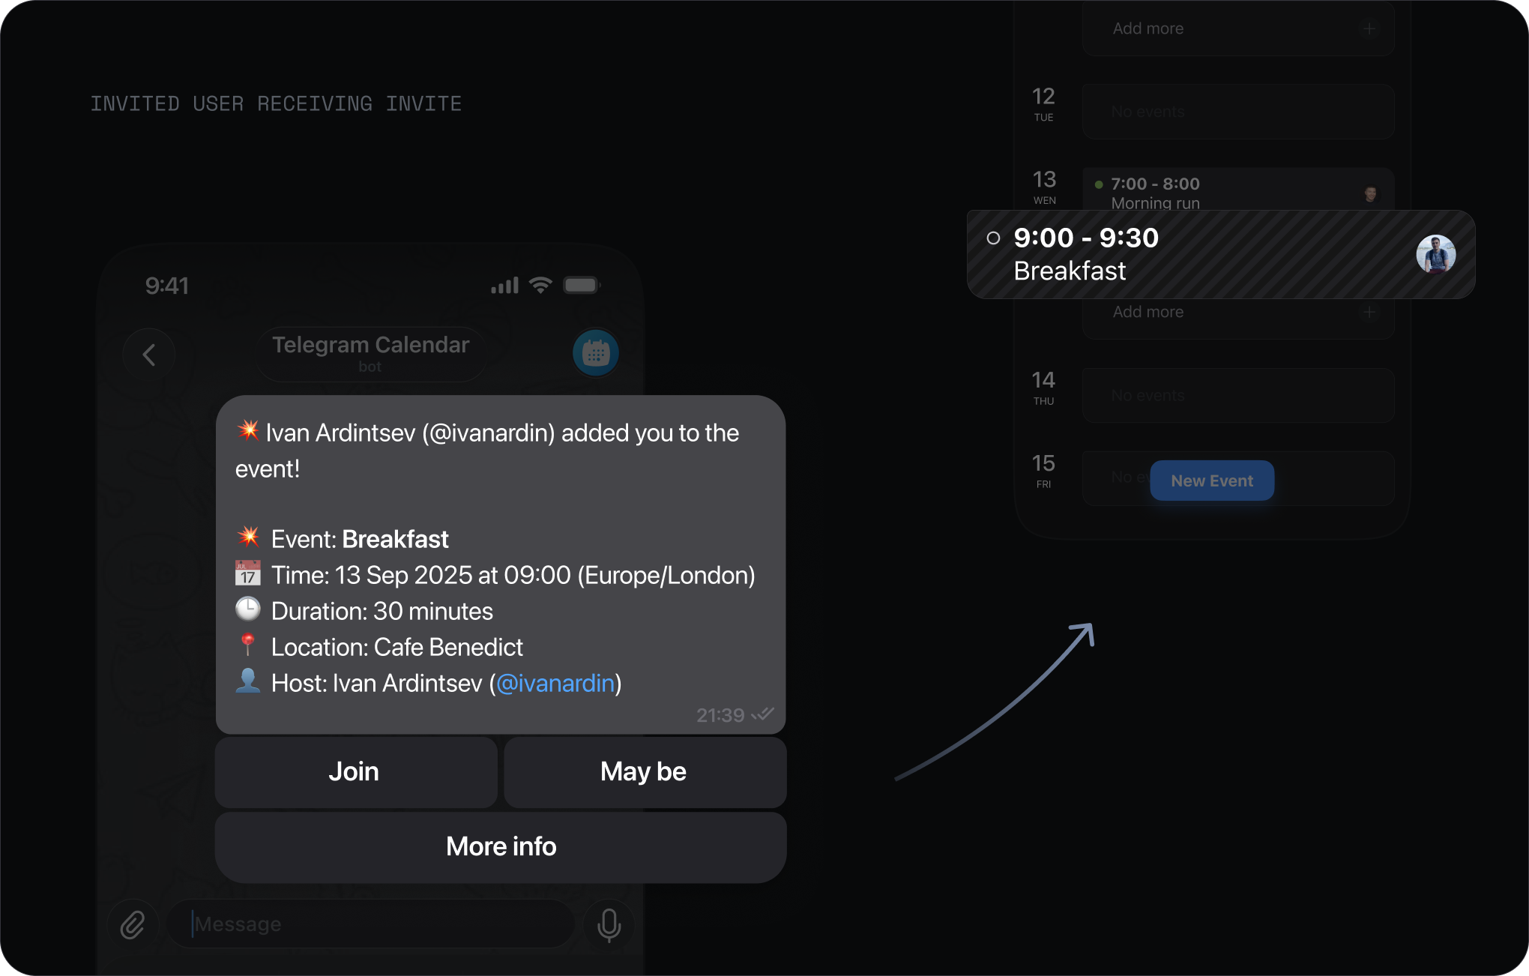Click the More info button
The height and width of the screenshot is (976, 1529).
pyautogui.click(x=501, y=846)
